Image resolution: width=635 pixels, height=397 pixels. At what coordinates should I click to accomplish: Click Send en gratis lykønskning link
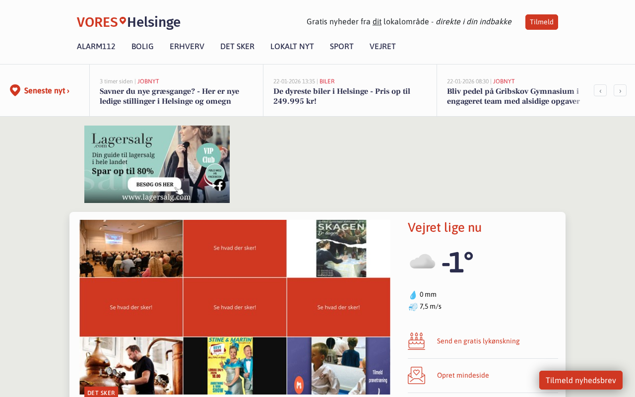click(x=478, y=341)
